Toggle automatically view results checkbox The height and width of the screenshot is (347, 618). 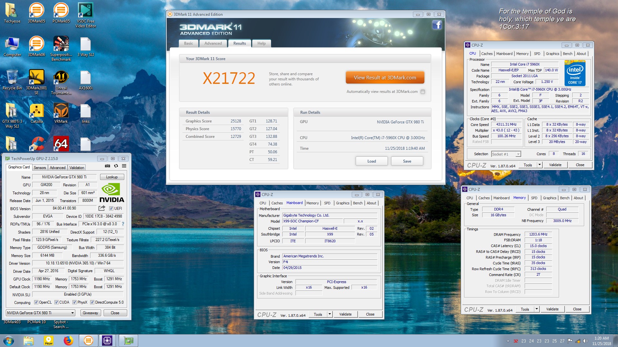click(x=423, y=92)
